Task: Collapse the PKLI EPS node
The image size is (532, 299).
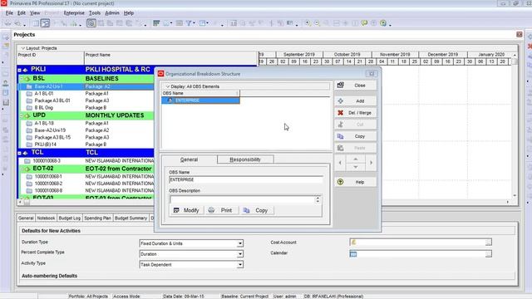Action: tap(19, 70)
